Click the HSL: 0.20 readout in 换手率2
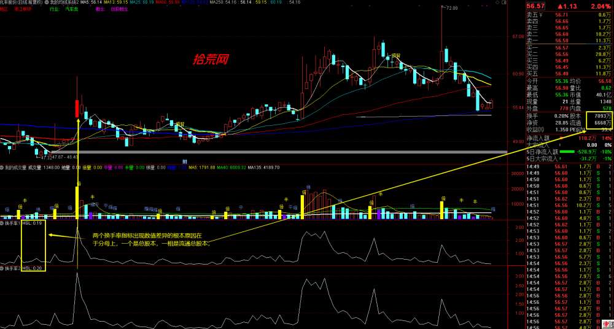Image resolution: width=614 pixels, height=329 pixels. [x=33, y=269]
